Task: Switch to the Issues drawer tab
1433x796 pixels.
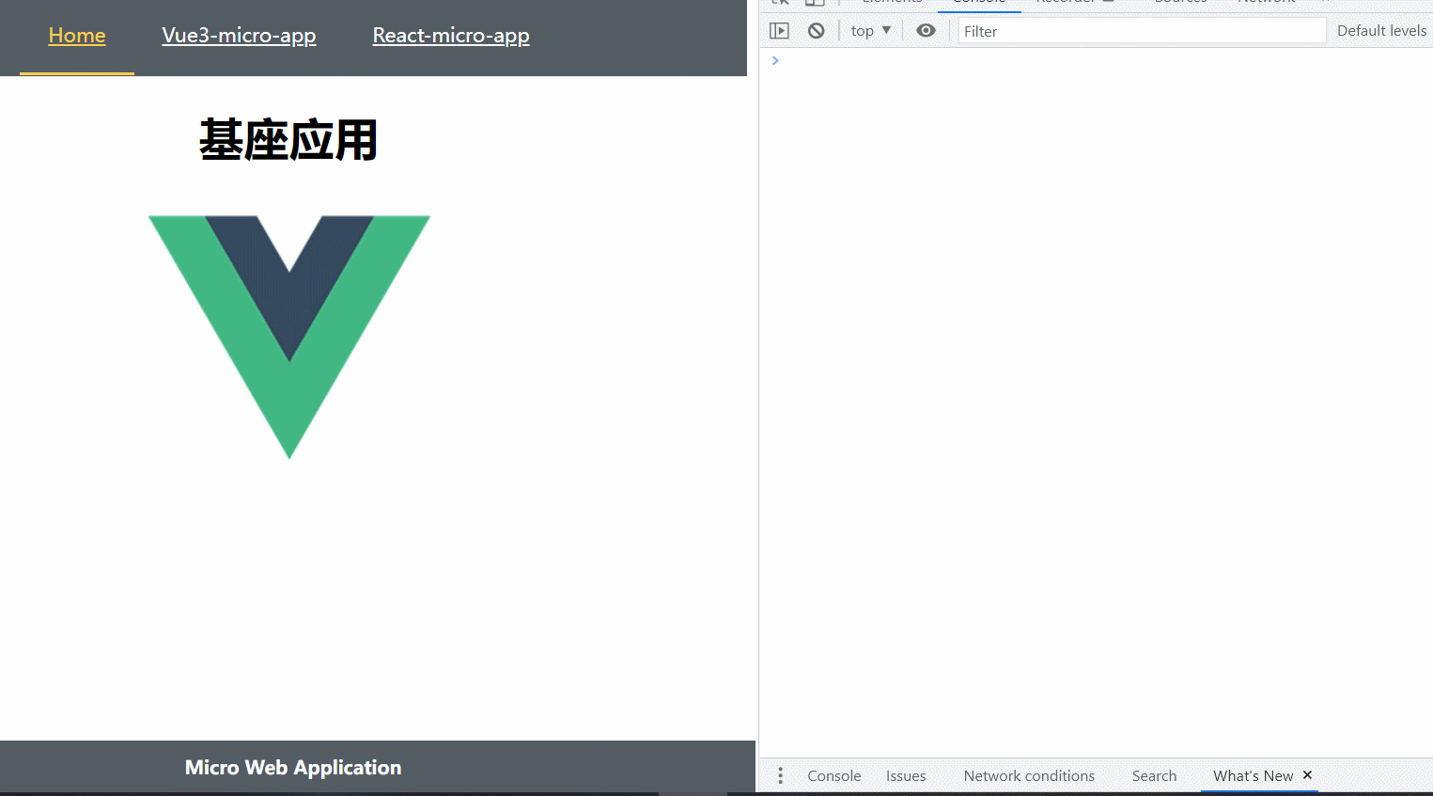Action: point(906,775)
